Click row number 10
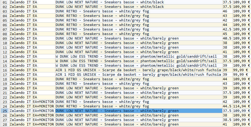Screen dimensions: 251x127 (5, 43)
